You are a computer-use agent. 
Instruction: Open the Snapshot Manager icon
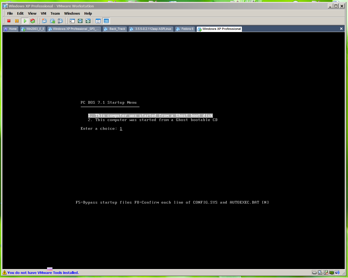tap(60, 21)
